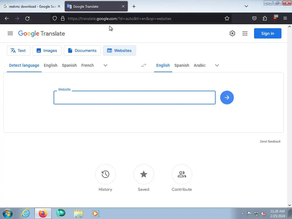Screen dimensions: 292x219
Task: Set target language to Arabic
Action: (200, 65)
